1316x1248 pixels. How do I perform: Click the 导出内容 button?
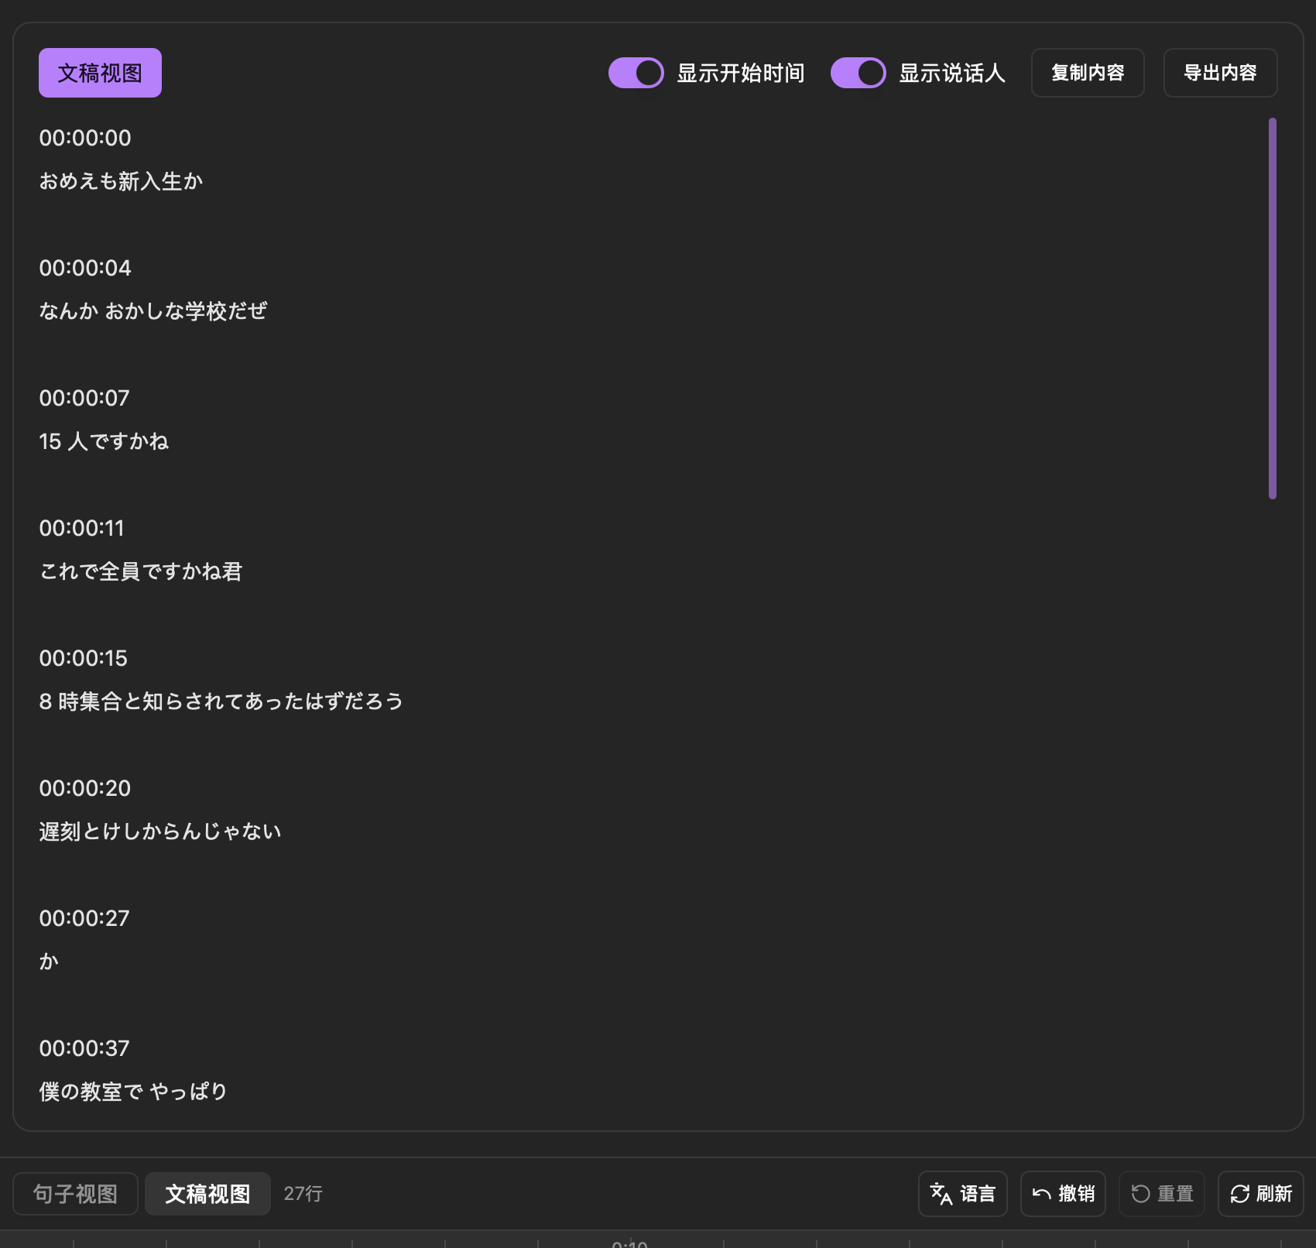pos(1221,73)
